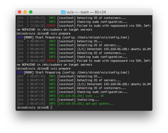Click the first 'vuls prepare' command

click(60, 34)
